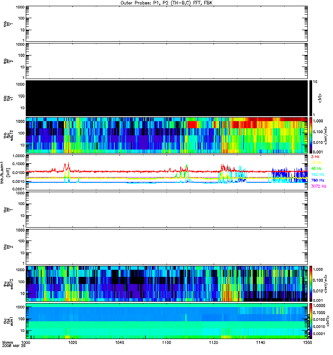333x355 pixels.
Task: Click the "thb_fb_scm1 [nT]" y-axis label
Action: pyautogui.click(x=5, y=173)
